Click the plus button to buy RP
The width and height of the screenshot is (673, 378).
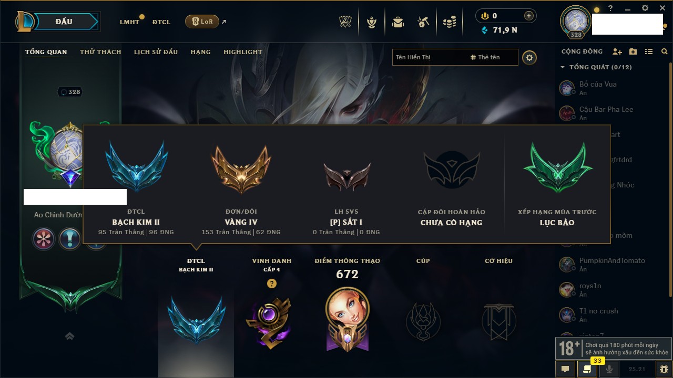pyautogui.click(x=529, y=16)
